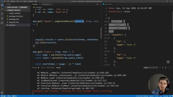Open the Selection menu
The height and width of the screenshot is (97, 173).
(13, 1)
